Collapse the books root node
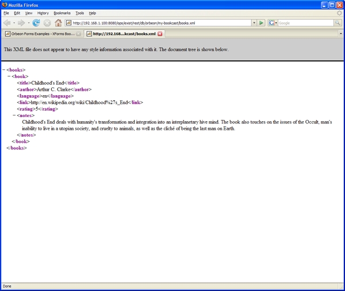Image resolution: width=345 pixels, height=291 pixels. coord(4,70)
